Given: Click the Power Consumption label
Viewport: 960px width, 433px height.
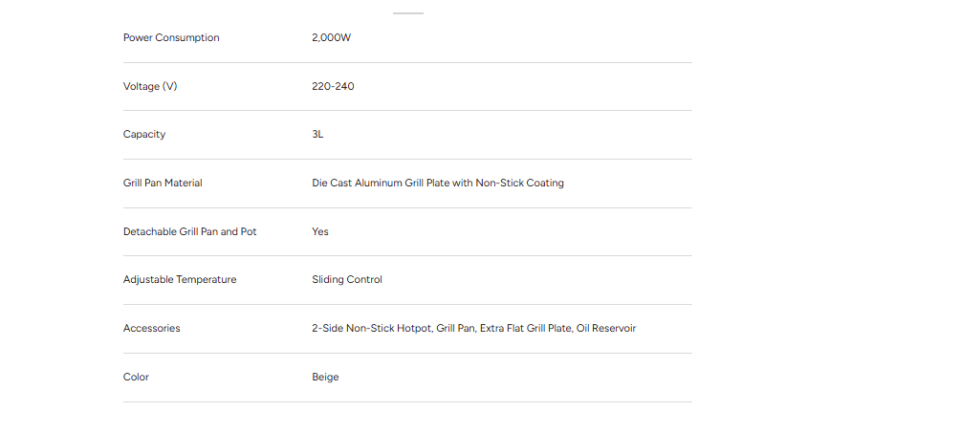Looking at the screenshot, I should (171, 37).
